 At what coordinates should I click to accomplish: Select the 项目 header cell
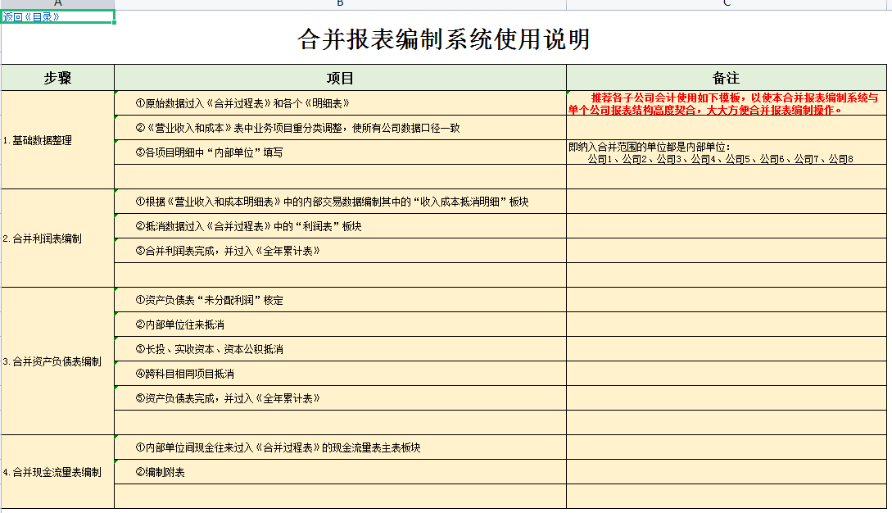tap(339, 78)
